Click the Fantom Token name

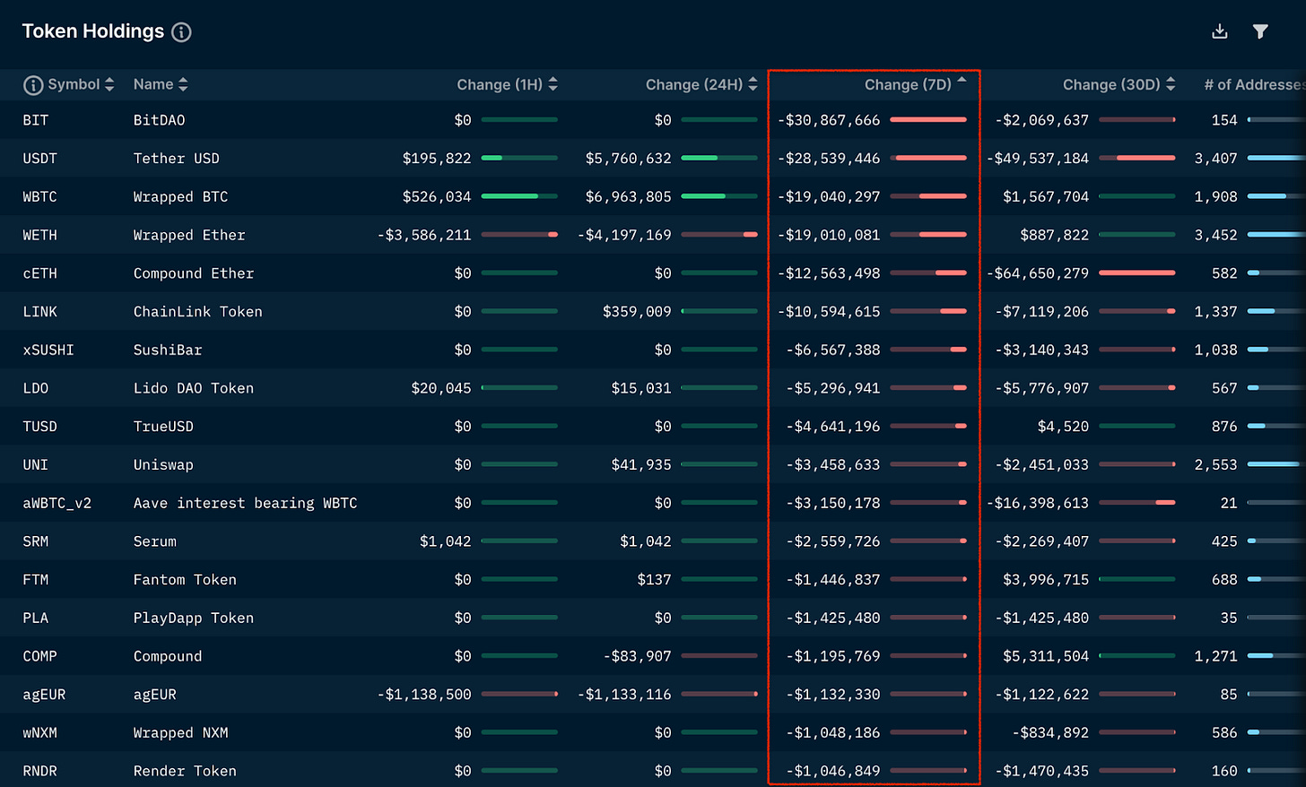[x=186, y=580]
